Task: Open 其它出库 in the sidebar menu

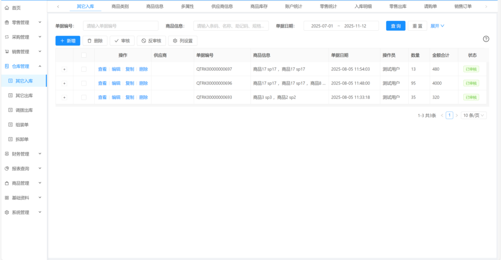Action: pos(24,95)
